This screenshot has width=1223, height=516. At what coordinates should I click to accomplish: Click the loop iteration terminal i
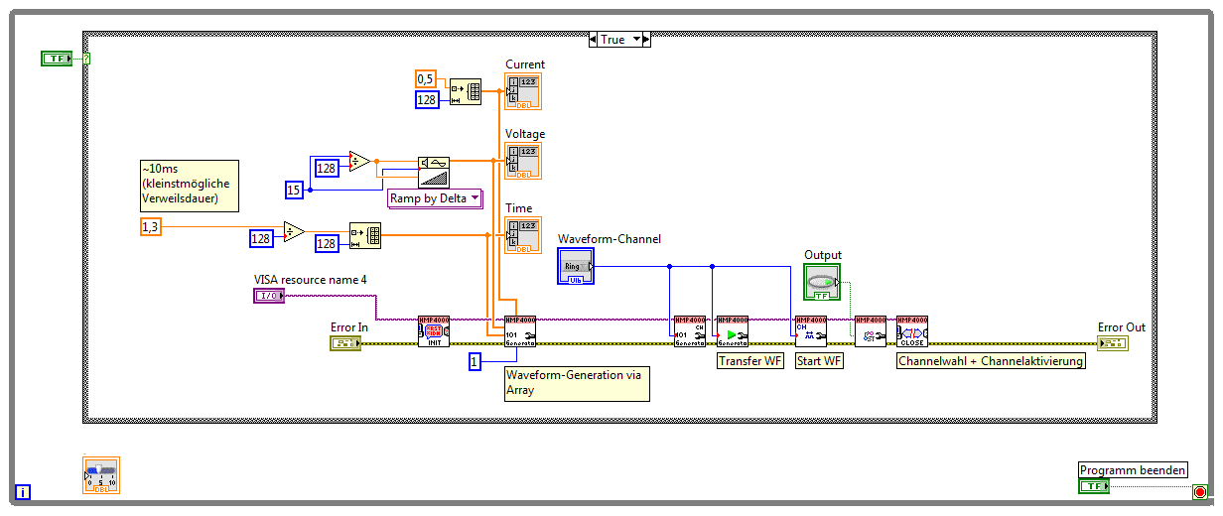(23, 492)
